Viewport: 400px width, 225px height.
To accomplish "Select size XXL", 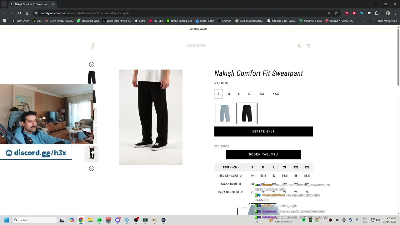I will (262, 94).
